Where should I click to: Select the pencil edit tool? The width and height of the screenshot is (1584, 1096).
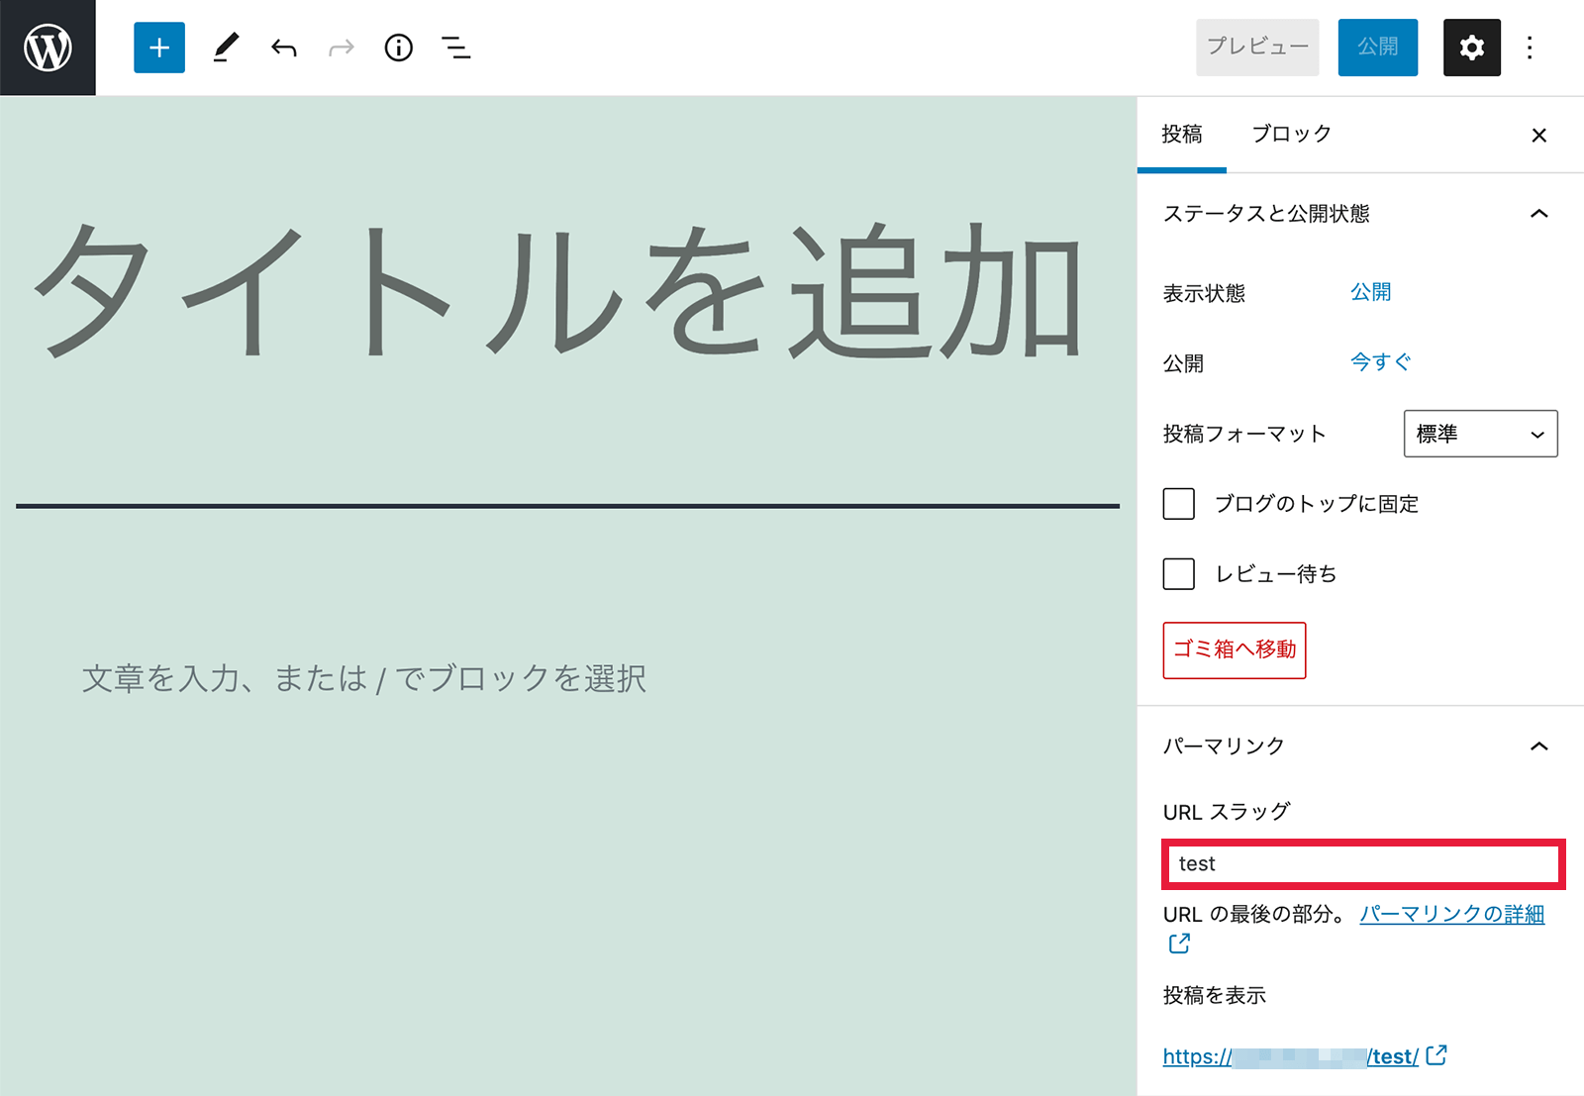[x=226, y=48]
